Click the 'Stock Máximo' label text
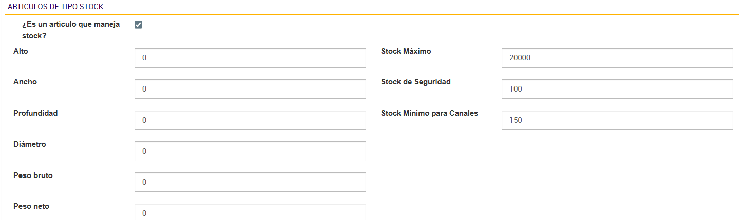This screenshot has height=220, width=742. 406,51
